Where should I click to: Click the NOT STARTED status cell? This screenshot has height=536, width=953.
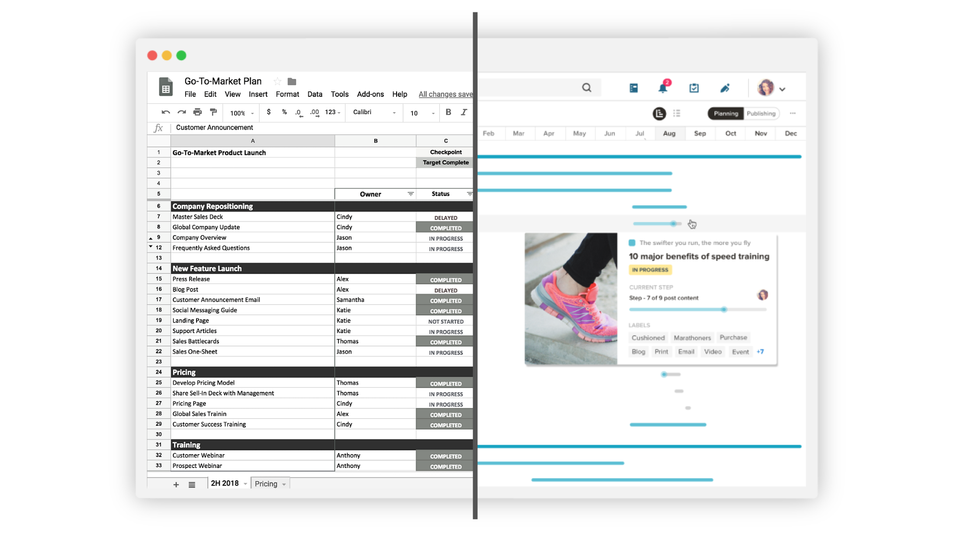[x=445, y=321]
